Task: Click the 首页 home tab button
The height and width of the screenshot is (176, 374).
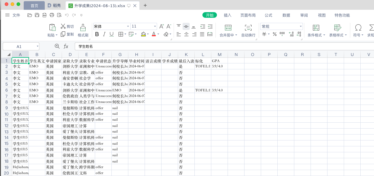Action: 34,6
